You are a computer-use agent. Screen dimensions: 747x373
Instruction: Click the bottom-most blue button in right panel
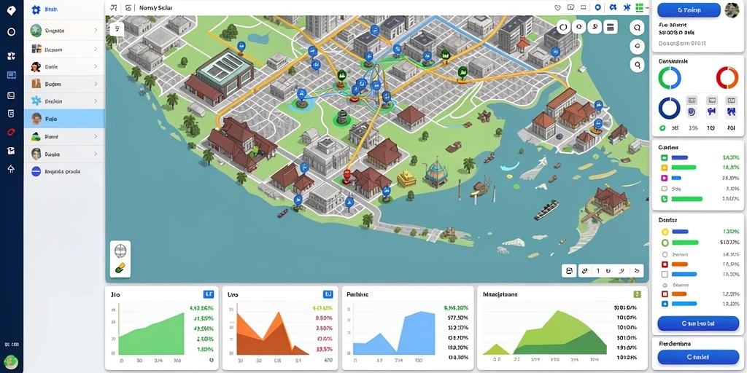(x=698, y=357)
